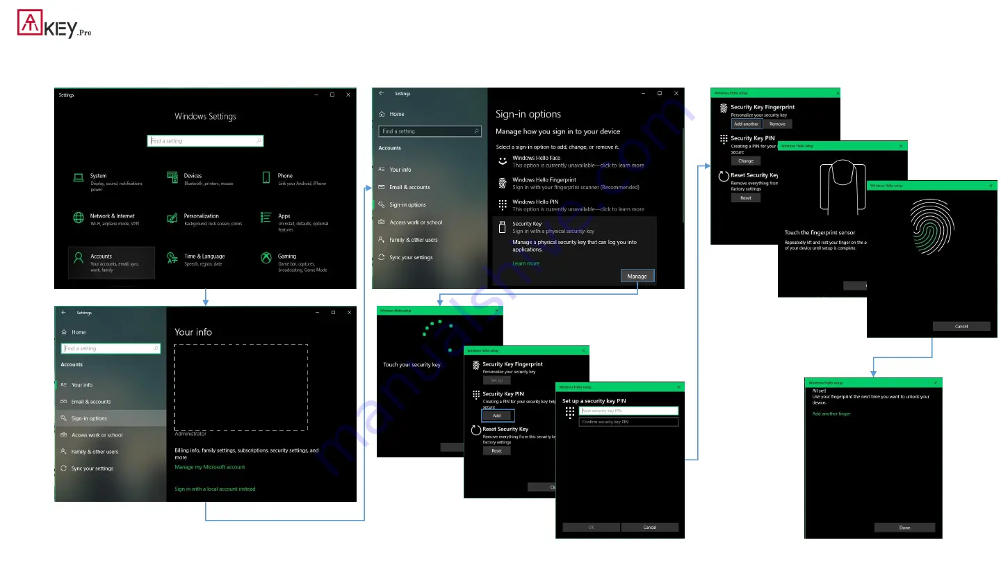1001x563 pixels.
Task: Click Add button under Security Key PIN
Action: coord(496,415)
